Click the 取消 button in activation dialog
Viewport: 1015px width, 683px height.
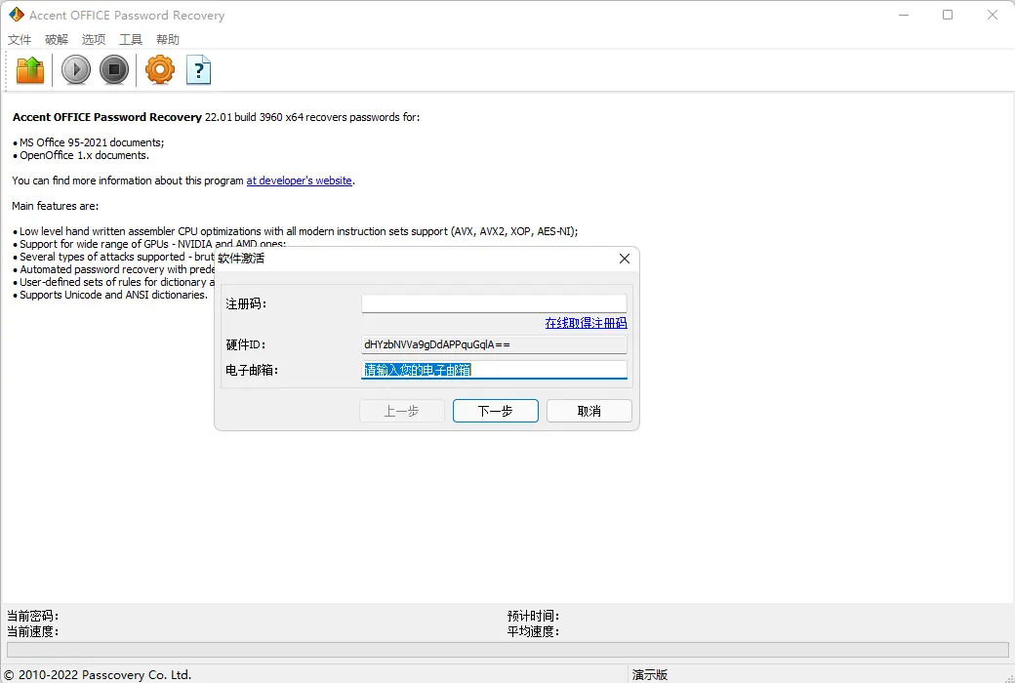click(589, 411)
